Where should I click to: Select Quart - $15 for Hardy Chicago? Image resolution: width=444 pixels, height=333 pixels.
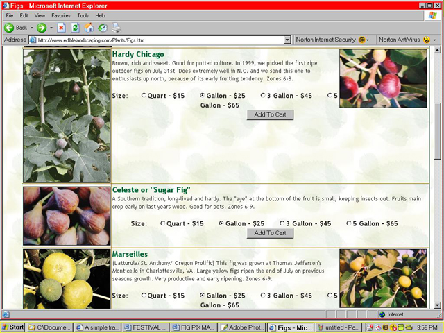click(x=144, y=96)
